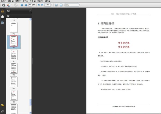The width and height of the screenshot is (161, 114).
Task: Select page 80 thumbnail
Action: click(x=14, y=41)
